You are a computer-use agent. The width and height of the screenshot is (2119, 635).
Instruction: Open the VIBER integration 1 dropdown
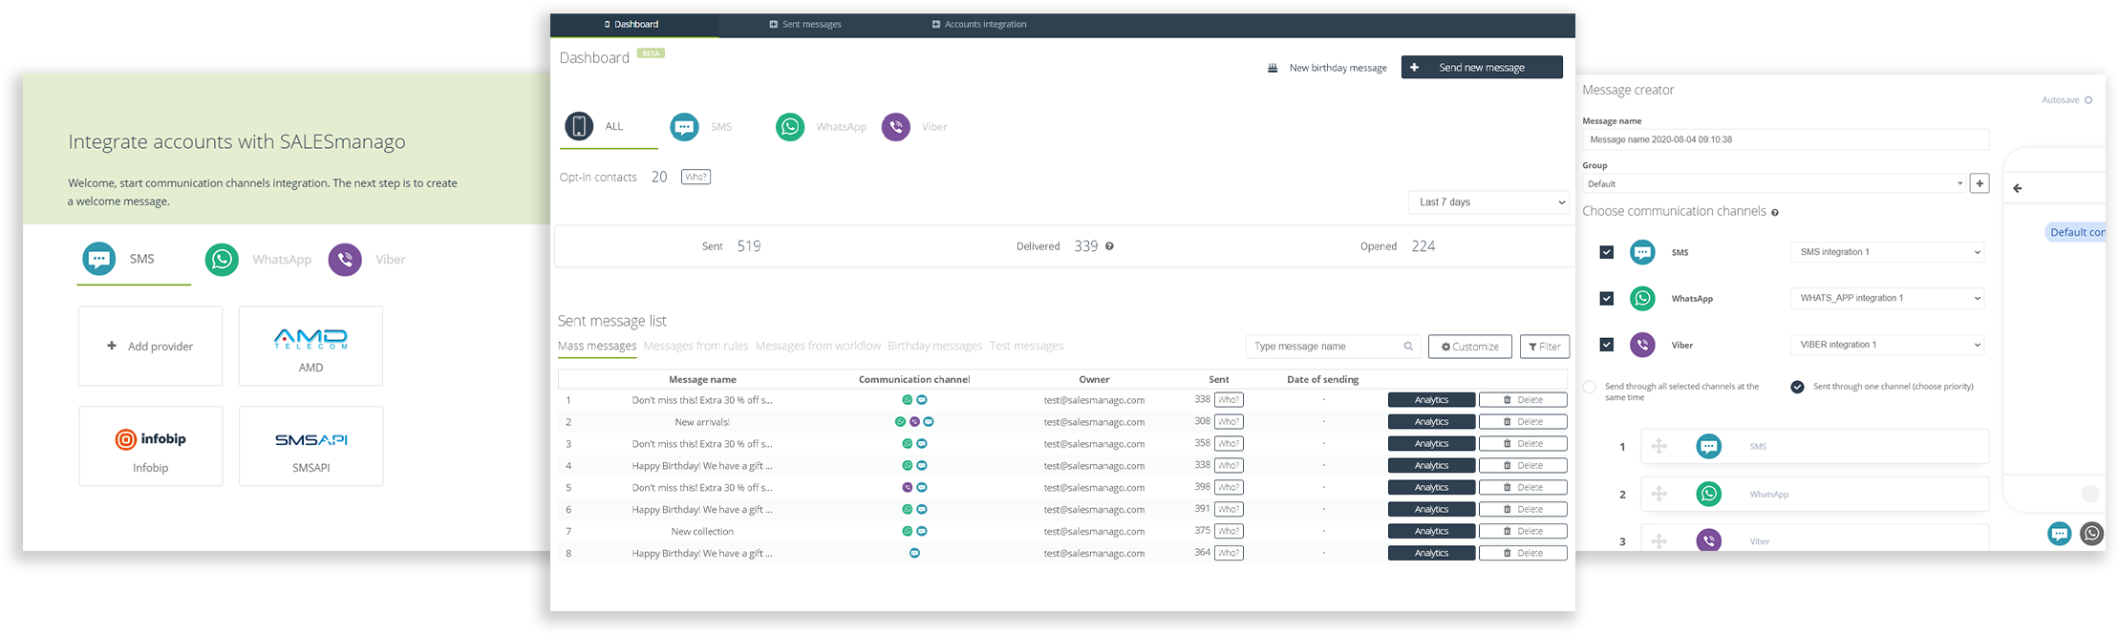coord(1887,345)
